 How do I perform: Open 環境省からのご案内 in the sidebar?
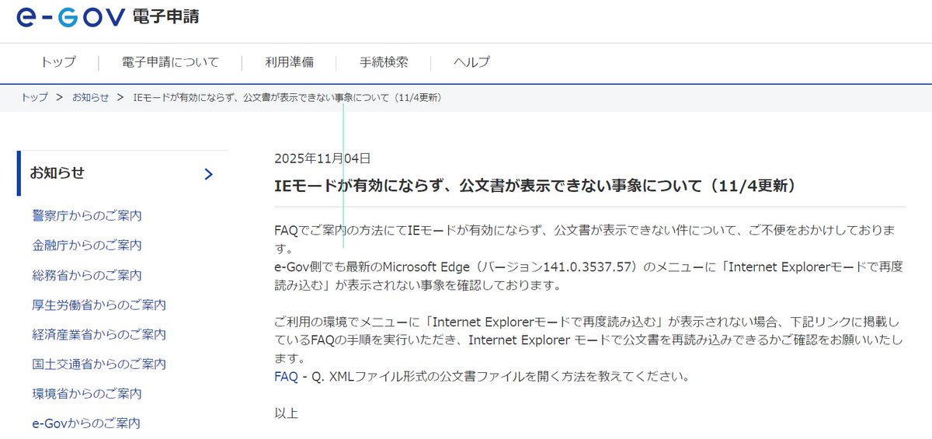pos(87,394)
